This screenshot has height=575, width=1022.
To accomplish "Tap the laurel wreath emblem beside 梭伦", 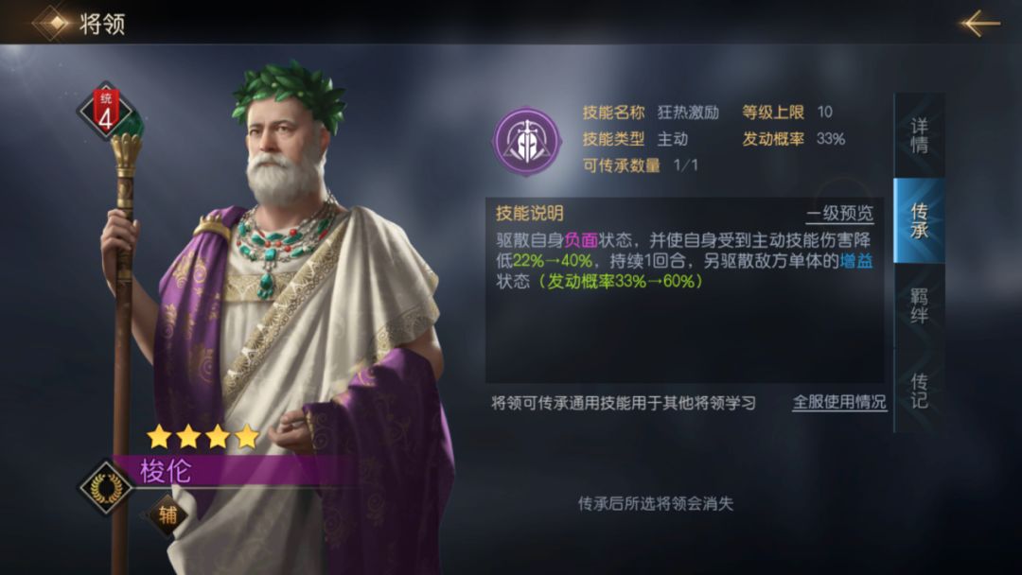I will click(106, 488).
